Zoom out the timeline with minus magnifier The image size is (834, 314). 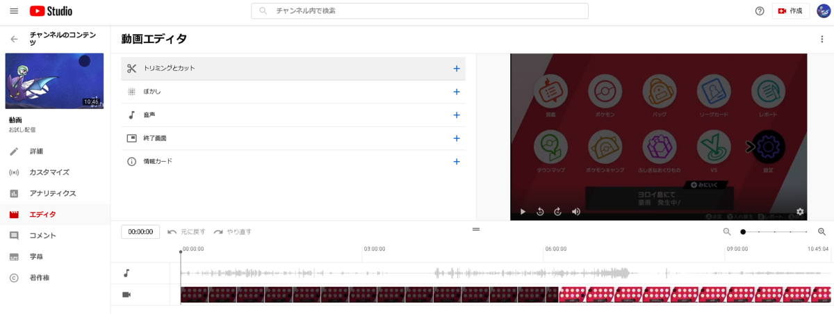point(727,231)
